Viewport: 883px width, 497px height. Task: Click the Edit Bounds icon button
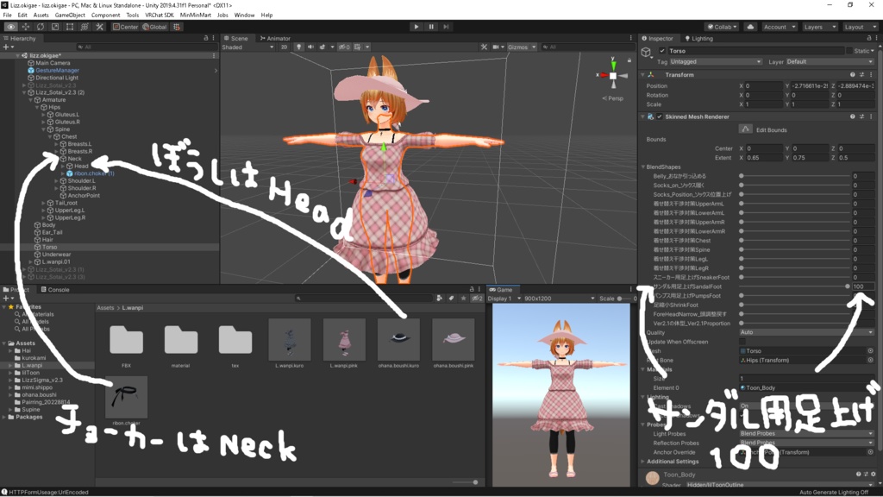click(x=747, y=129)
